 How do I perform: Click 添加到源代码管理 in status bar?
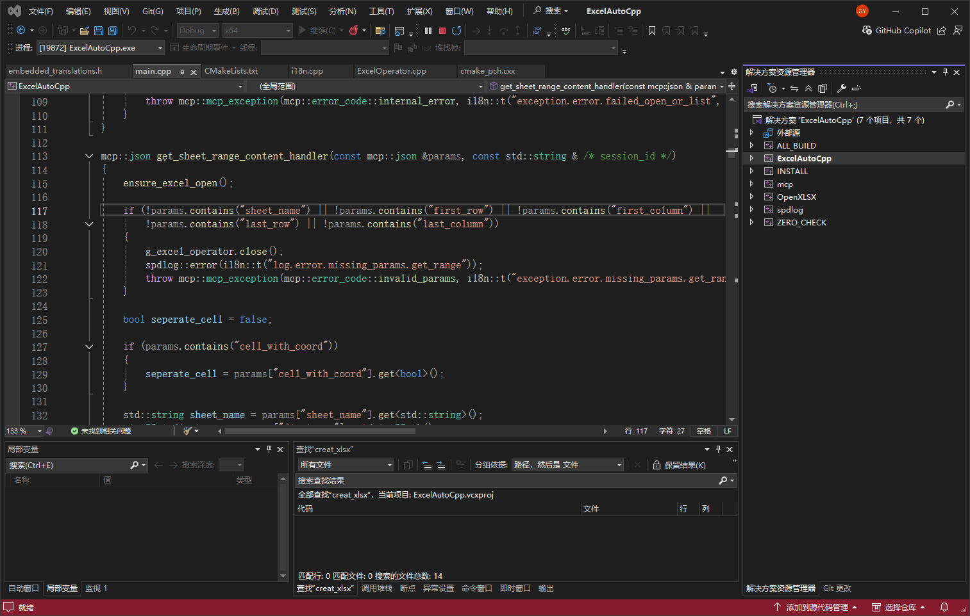(816, 607)
